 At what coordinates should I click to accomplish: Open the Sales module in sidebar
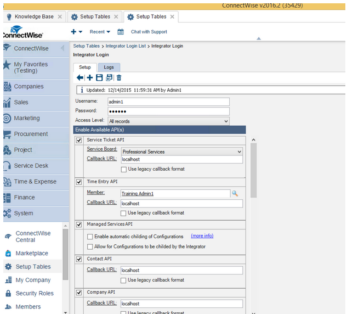click(36, 102)
